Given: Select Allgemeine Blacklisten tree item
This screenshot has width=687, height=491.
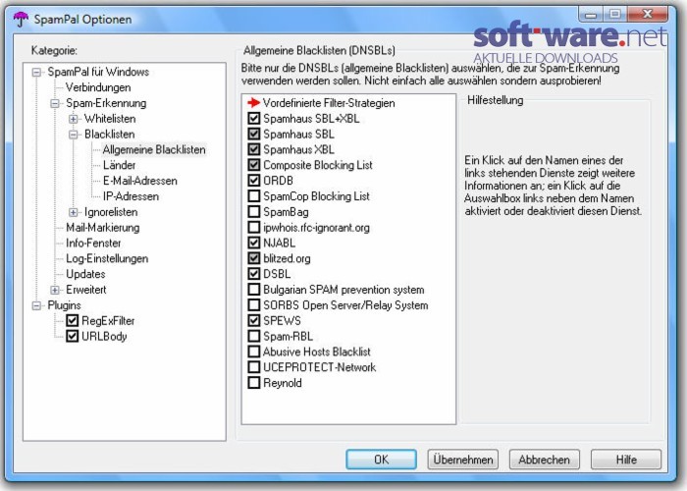Looking at the screenshot, I should (154, 149).
